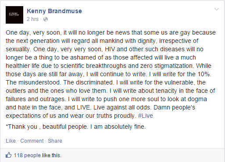Click the thumbs-up icon beside 118 people
Viewport: 225px width, 162px height.
[8, 155]
